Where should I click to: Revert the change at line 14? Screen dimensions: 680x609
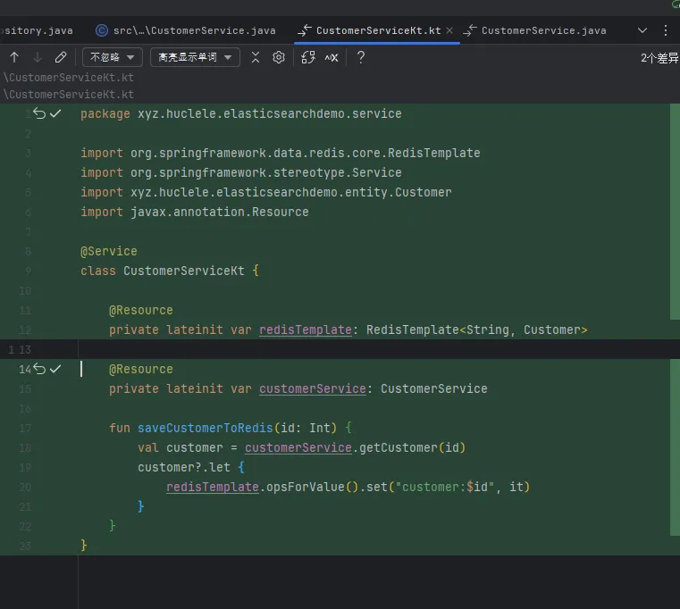pos(38,369)
